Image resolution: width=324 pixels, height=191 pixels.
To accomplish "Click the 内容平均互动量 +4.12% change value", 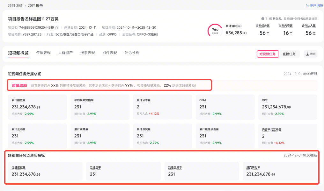I will [x=279, y=143].
